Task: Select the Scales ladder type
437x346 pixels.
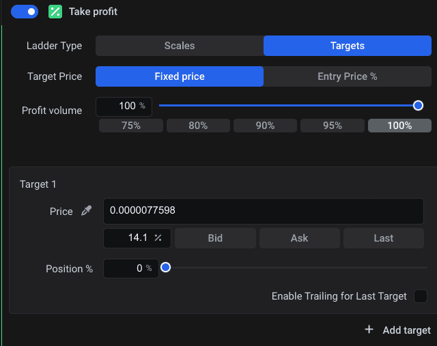Action: pyautogui.click(x=180, y=46)
